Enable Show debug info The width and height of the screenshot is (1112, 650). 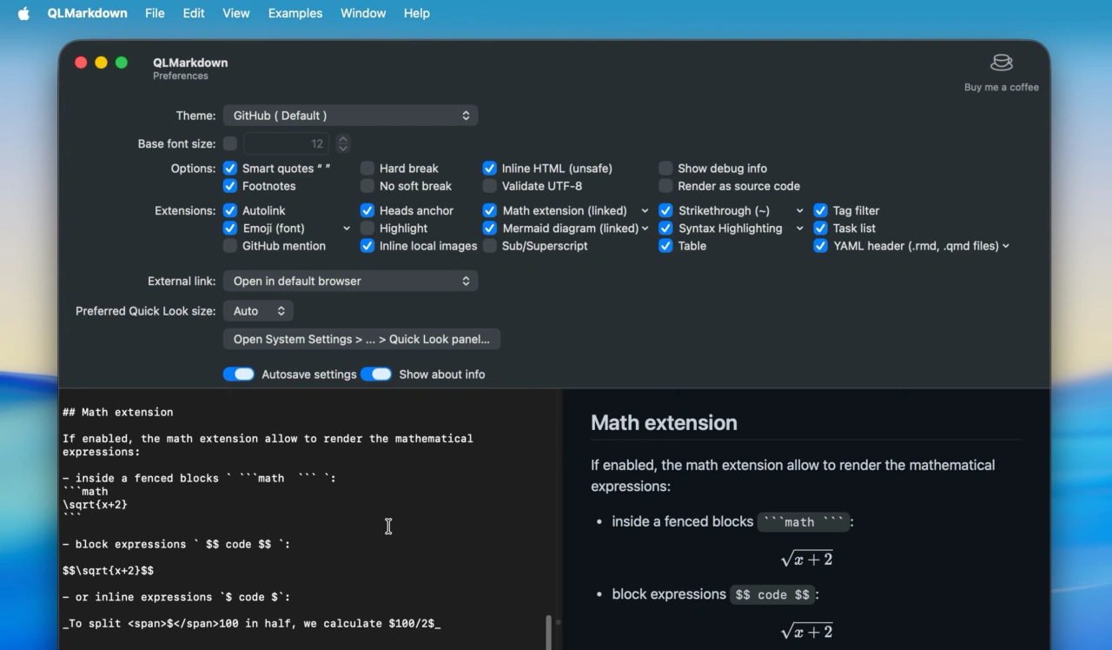point(665,168)
